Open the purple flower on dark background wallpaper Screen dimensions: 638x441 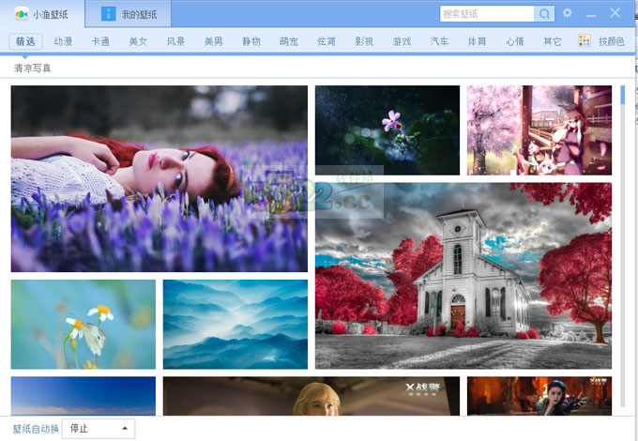pyautogui.click(x=387, y=130)
